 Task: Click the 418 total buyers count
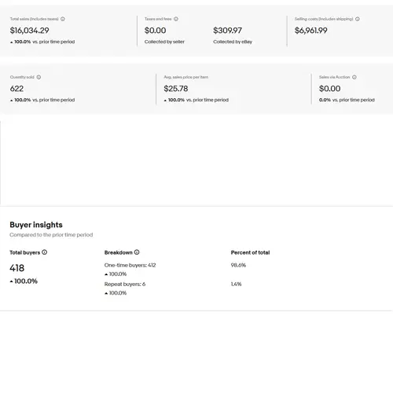click(17, 268)
